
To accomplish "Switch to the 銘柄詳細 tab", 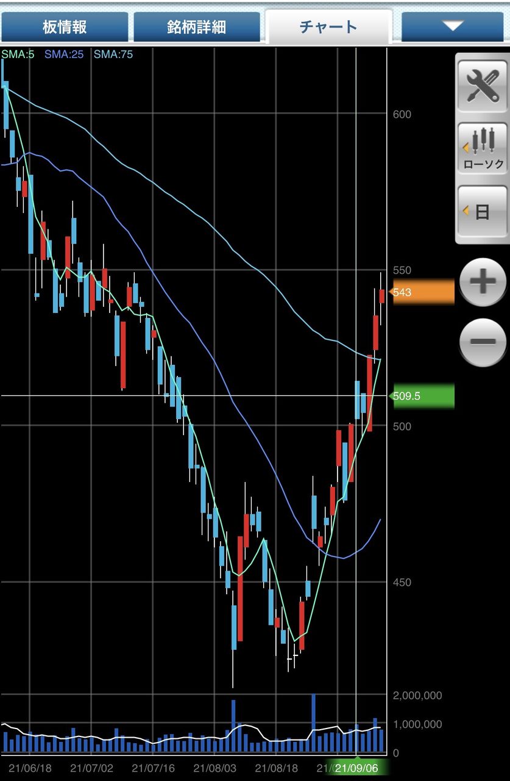I will [x=197, y=27].
